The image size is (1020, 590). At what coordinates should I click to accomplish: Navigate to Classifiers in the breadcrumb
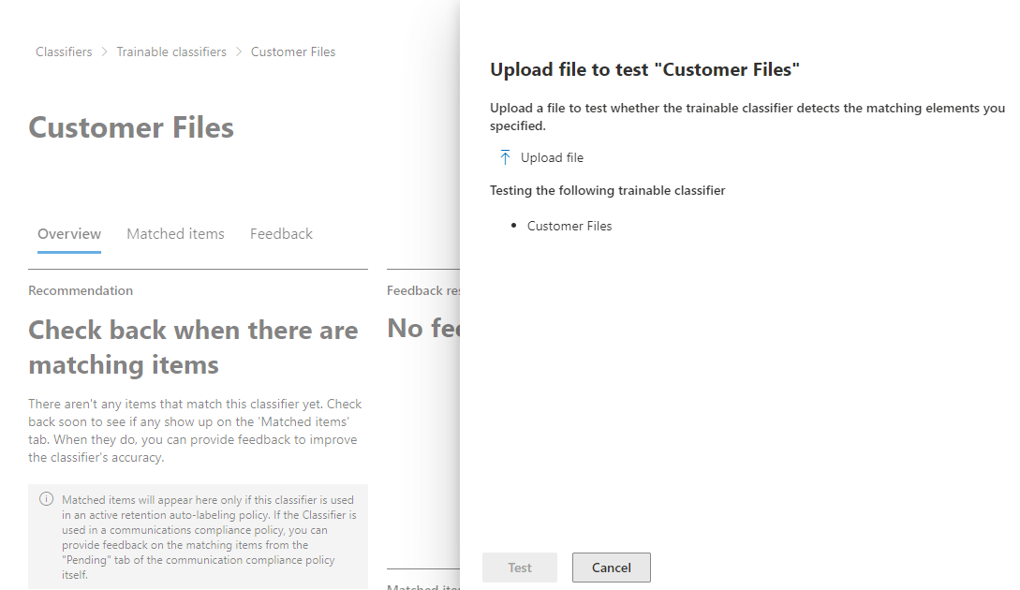coord(64,52)
